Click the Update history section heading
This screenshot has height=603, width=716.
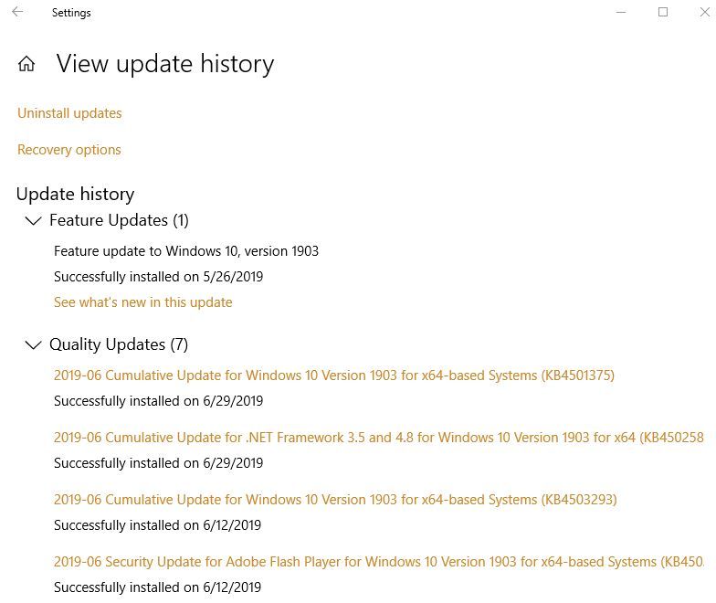tap(75, 194)
